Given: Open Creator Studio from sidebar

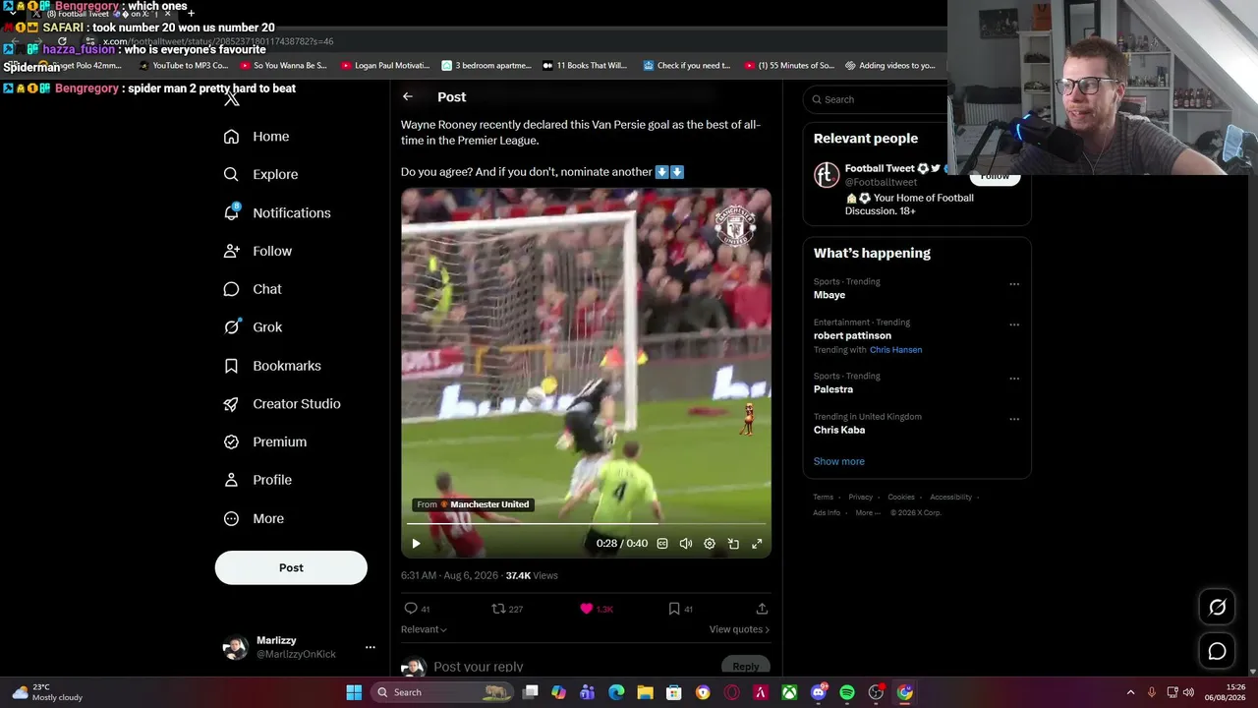Looking at the screenshot, I should pos(282,404).
